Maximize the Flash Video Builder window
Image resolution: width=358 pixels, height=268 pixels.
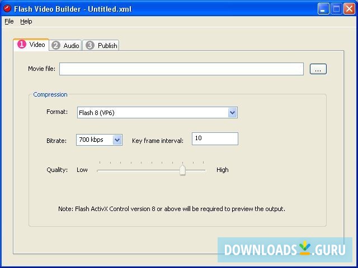point(336,9)
